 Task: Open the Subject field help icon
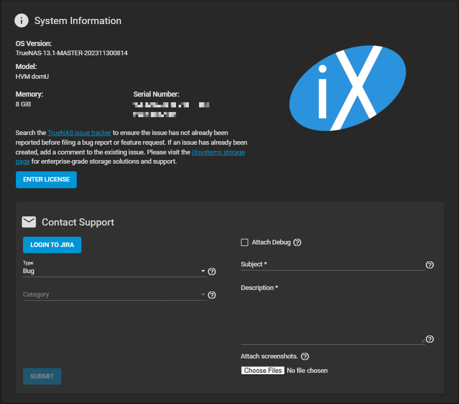coord(430,265)
